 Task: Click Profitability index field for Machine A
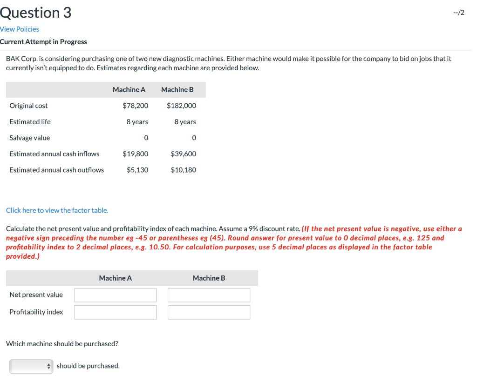click(x=115, y=312)
